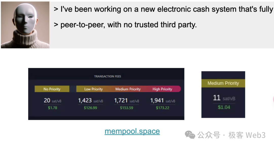Select the Low Priority fee label

(93, 89)
